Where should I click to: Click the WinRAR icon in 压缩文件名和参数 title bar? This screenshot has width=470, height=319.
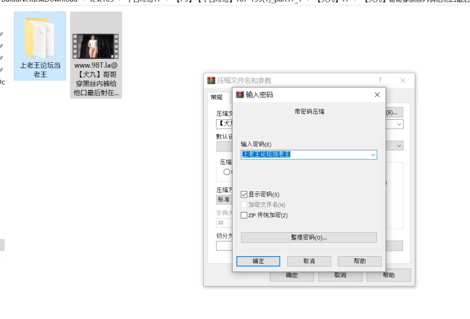pyautogui.click(x=211, y=80)
